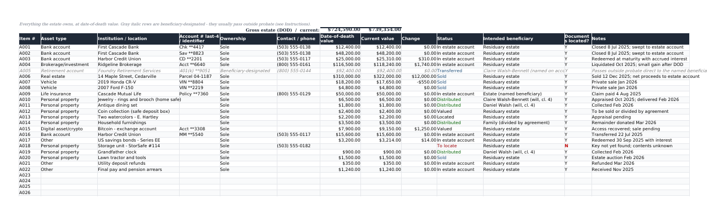
Task: Select 'Parcel 04-1187' identifier cell
Action: (x=199, y=76)
